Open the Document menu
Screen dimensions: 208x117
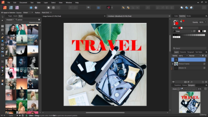[23, 3]
